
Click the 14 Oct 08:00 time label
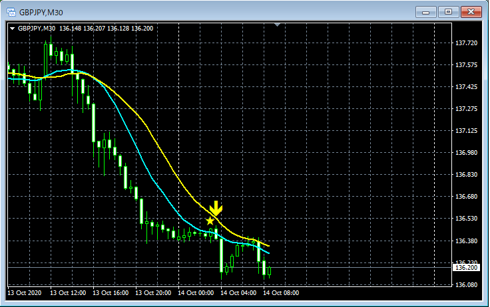(281, 292)
